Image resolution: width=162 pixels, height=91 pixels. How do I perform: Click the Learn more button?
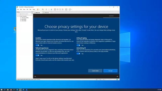(x=95, y=71)
